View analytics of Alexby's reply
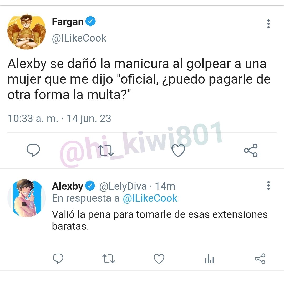Viewport: 284px width, 282px height. pyautogui.click(x=210, y=259)
